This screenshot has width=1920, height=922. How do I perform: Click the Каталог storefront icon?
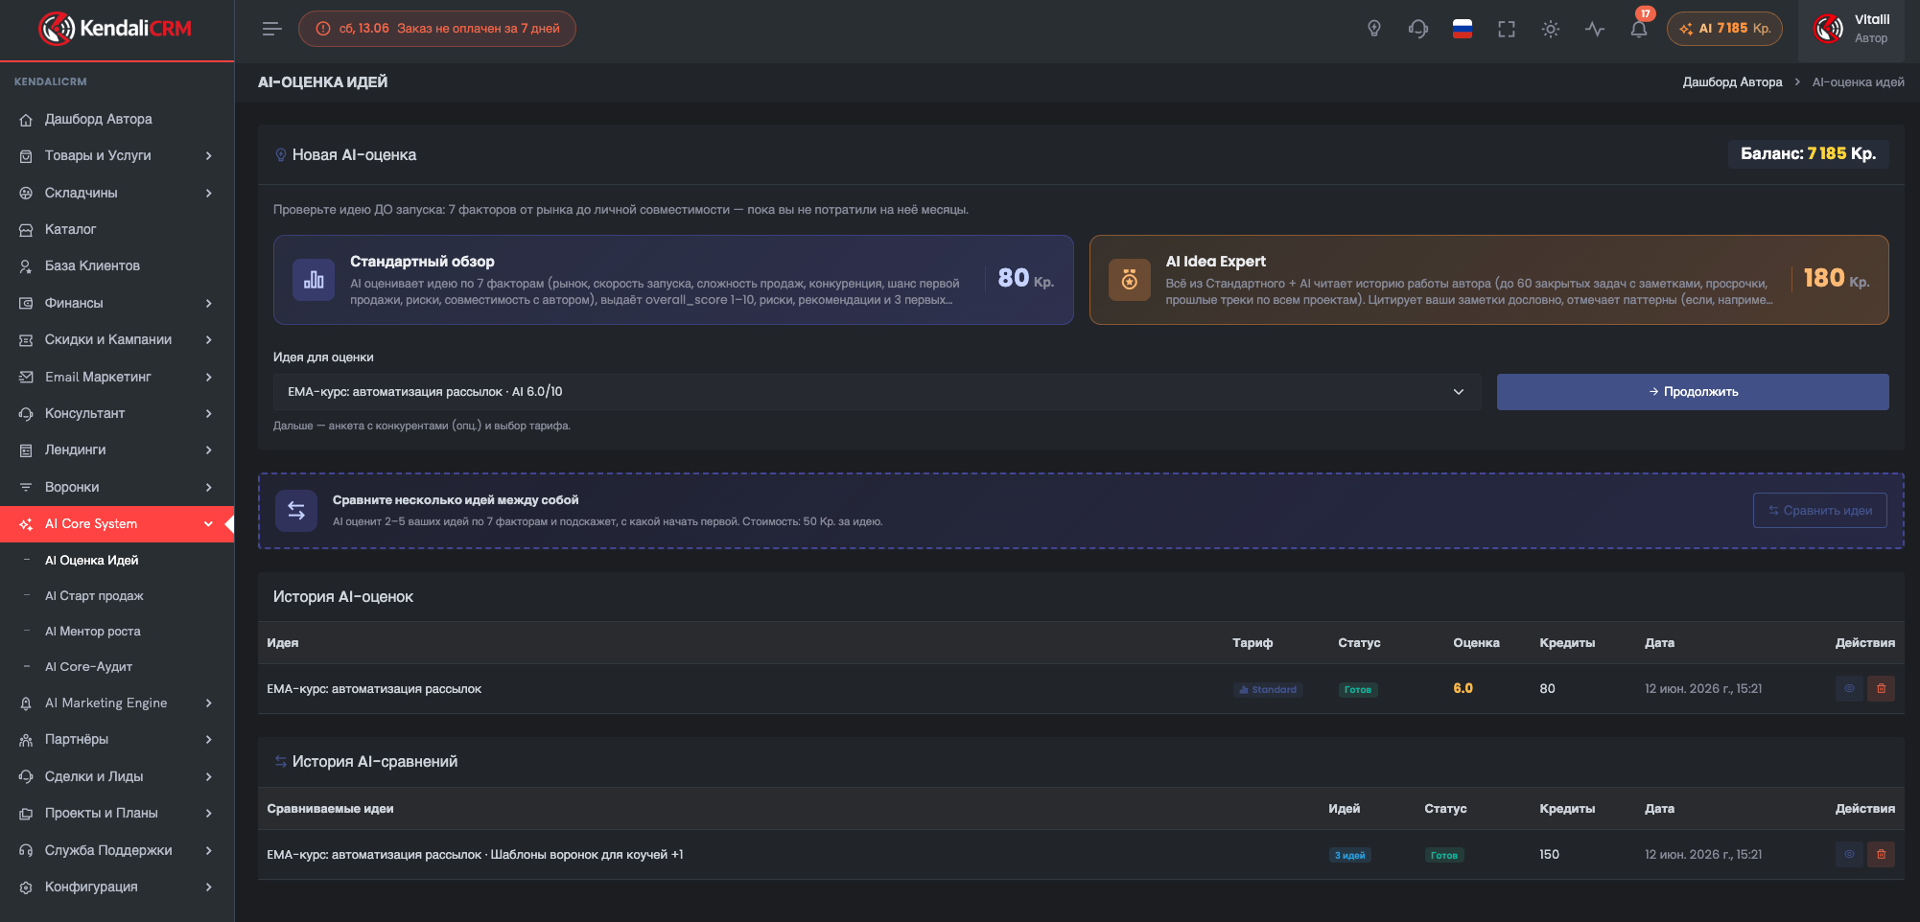(26, 230)
